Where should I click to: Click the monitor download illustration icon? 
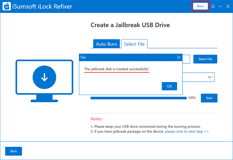(44, 81)
